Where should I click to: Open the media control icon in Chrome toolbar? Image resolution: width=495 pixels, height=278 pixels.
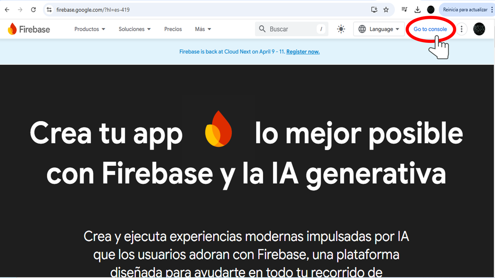coord(405,10)
